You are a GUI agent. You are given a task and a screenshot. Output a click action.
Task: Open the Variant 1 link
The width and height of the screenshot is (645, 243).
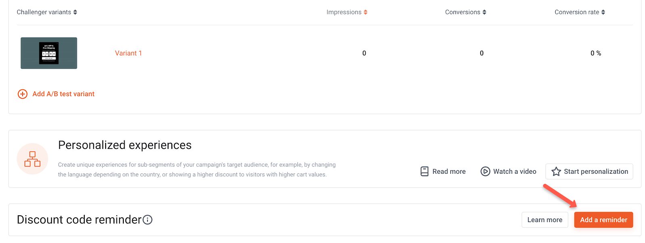128,53
